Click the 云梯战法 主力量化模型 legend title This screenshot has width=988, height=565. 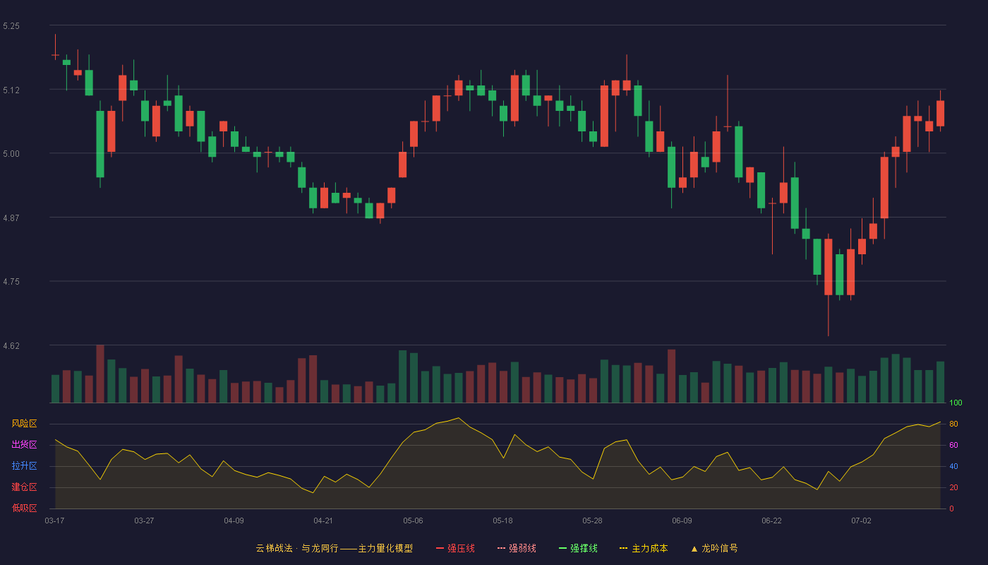[334, 548]
